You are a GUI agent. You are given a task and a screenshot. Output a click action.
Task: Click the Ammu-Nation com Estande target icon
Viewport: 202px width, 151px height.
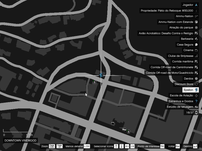tap(196, 22)
